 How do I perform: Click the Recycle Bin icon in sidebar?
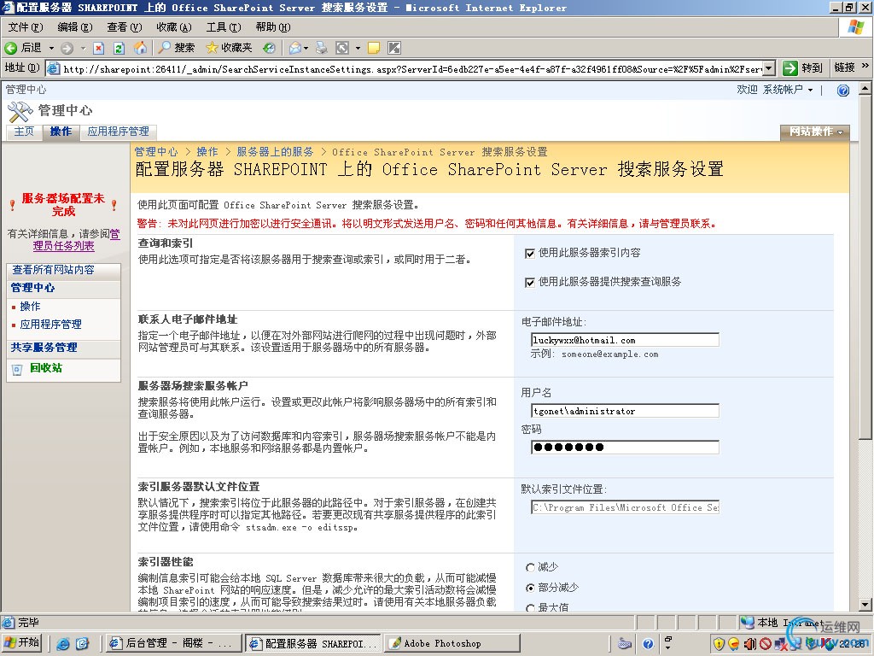pyautogui.click(x=17, y=369)
